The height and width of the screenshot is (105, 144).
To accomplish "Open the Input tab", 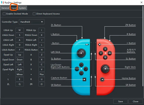I will coord(14,8).
